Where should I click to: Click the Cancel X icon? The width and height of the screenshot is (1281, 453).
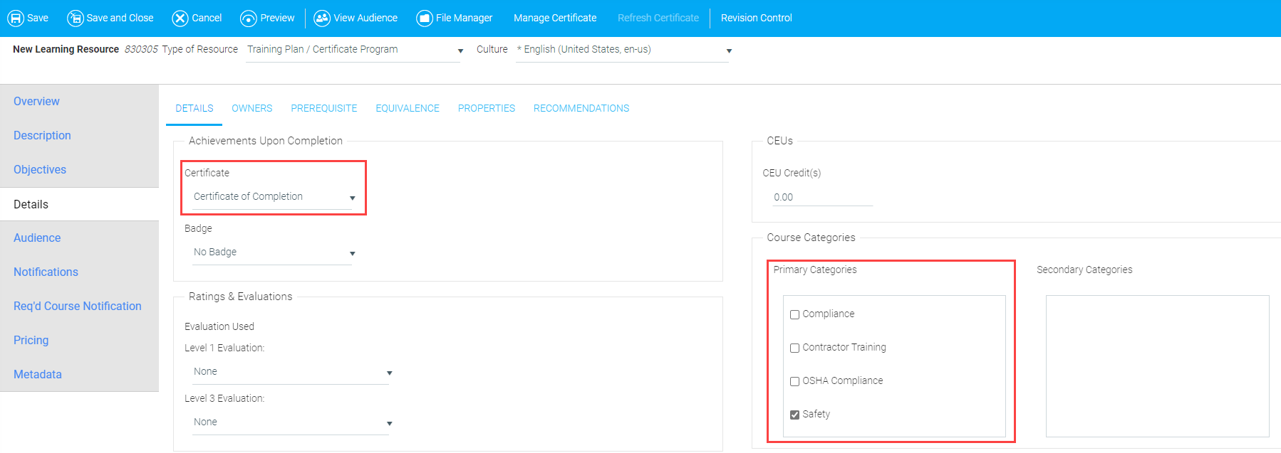tap(180, 18)
